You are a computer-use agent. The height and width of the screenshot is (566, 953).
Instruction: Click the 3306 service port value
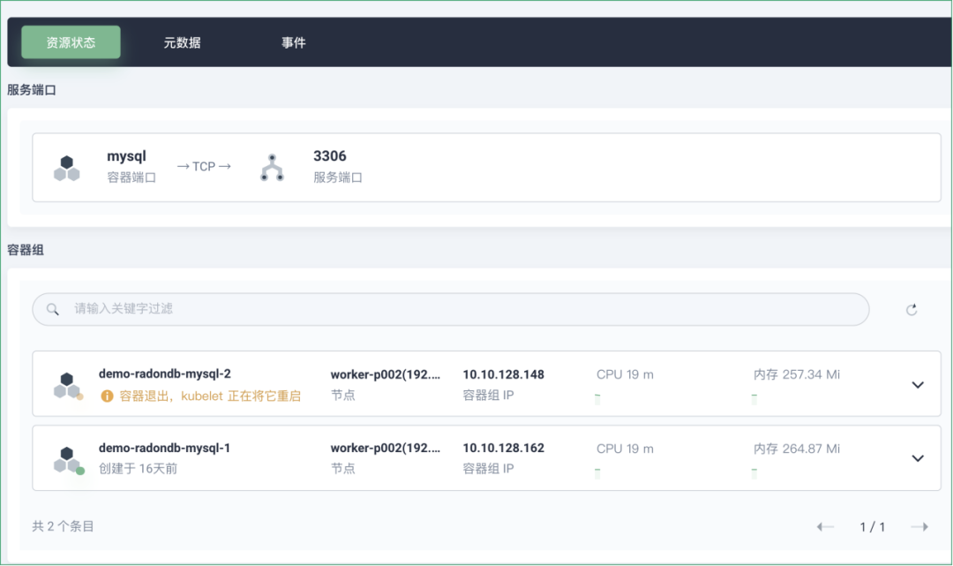(x=329, y=156)
